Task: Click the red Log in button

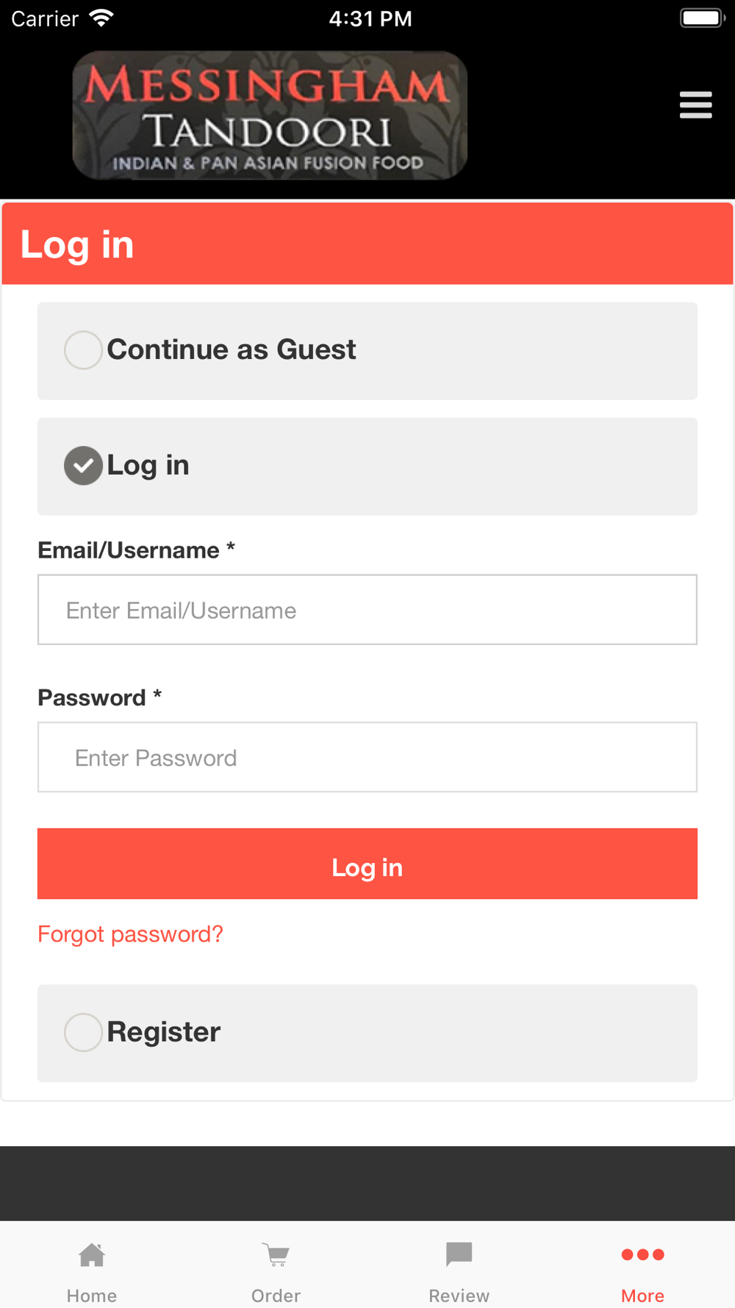Action: click(x=367, y=864)
